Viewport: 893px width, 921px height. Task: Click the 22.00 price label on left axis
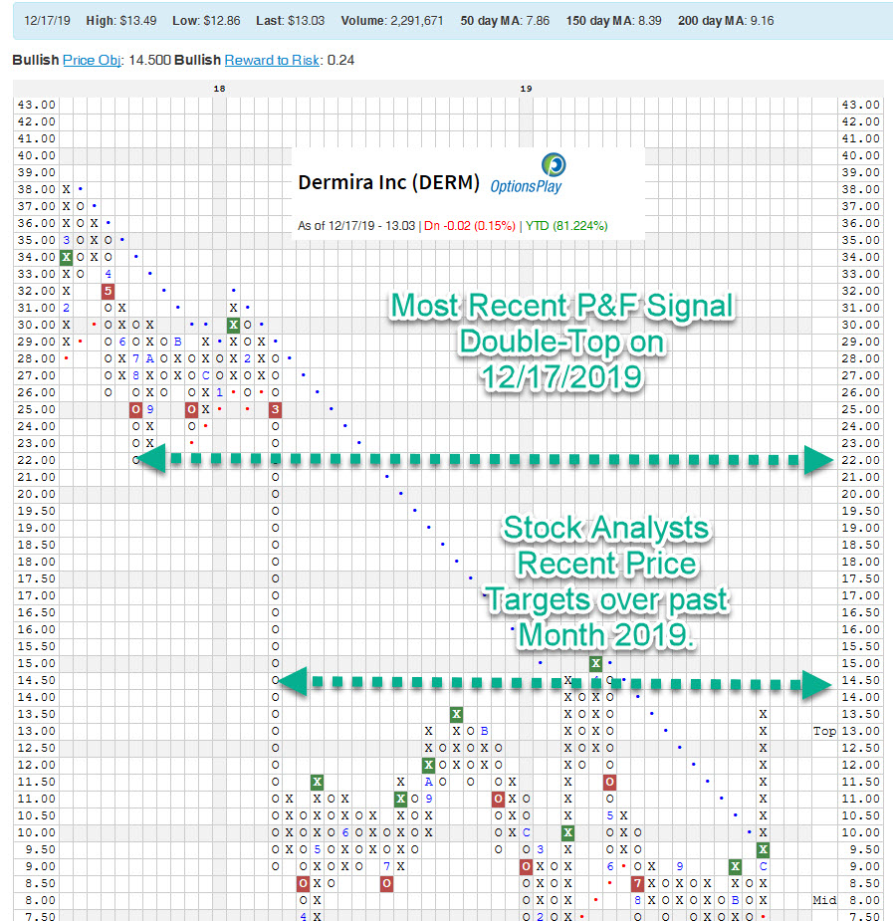tap(37, 460)
